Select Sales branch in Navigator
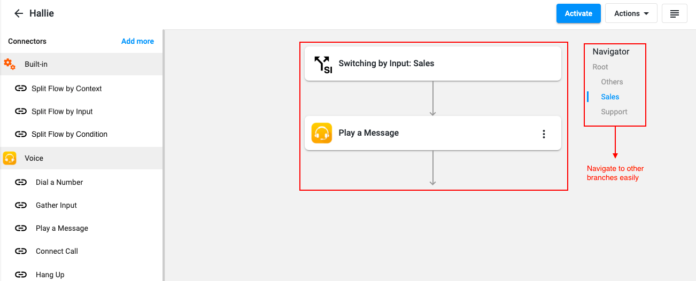The height and width of the screenshot is (281, 696). [610, 97]
